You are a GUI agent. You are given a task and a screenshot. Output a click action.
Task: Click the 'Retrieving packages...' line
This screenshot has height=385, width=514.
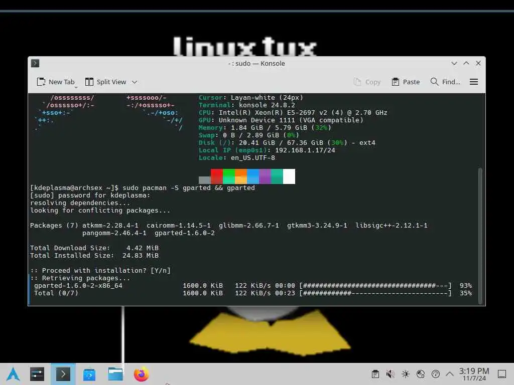tap(80, 278)
